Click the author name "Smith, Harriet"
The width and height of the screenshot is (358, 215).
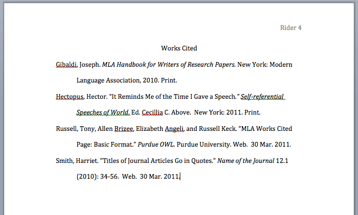[x=77, y=161]
